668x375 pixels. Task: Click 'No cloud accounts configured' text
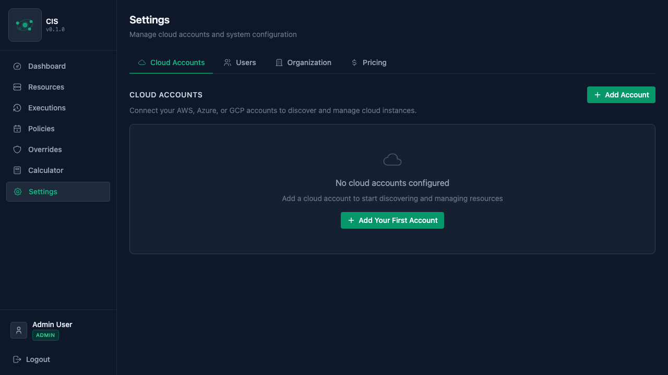pos(392,183)
